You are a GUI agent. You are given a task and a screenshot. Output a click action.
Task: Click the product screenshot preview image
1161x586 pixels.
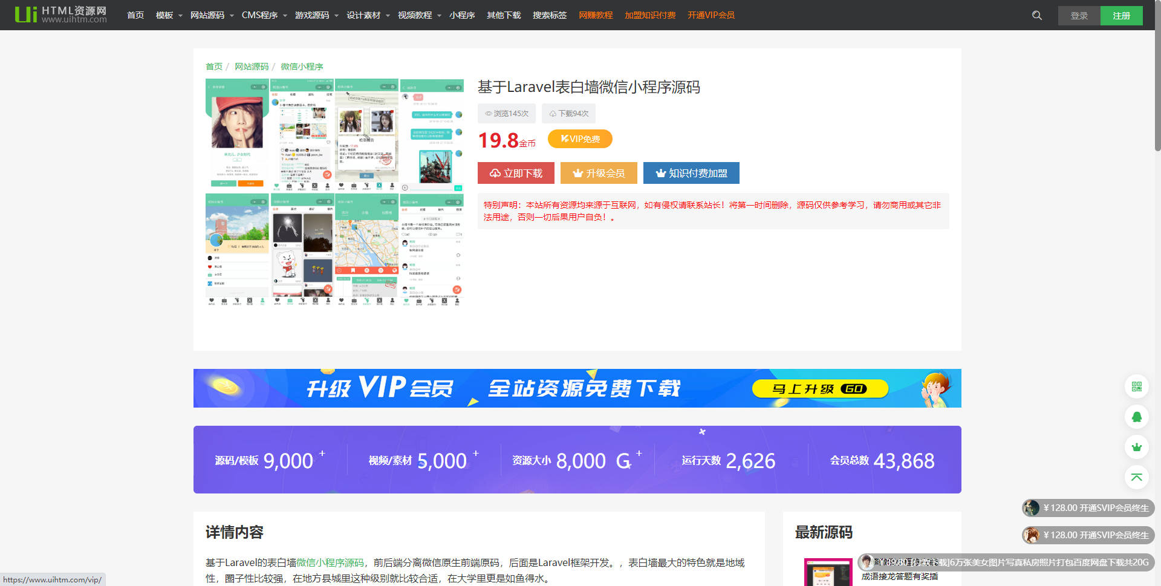[x=335, y=192]
